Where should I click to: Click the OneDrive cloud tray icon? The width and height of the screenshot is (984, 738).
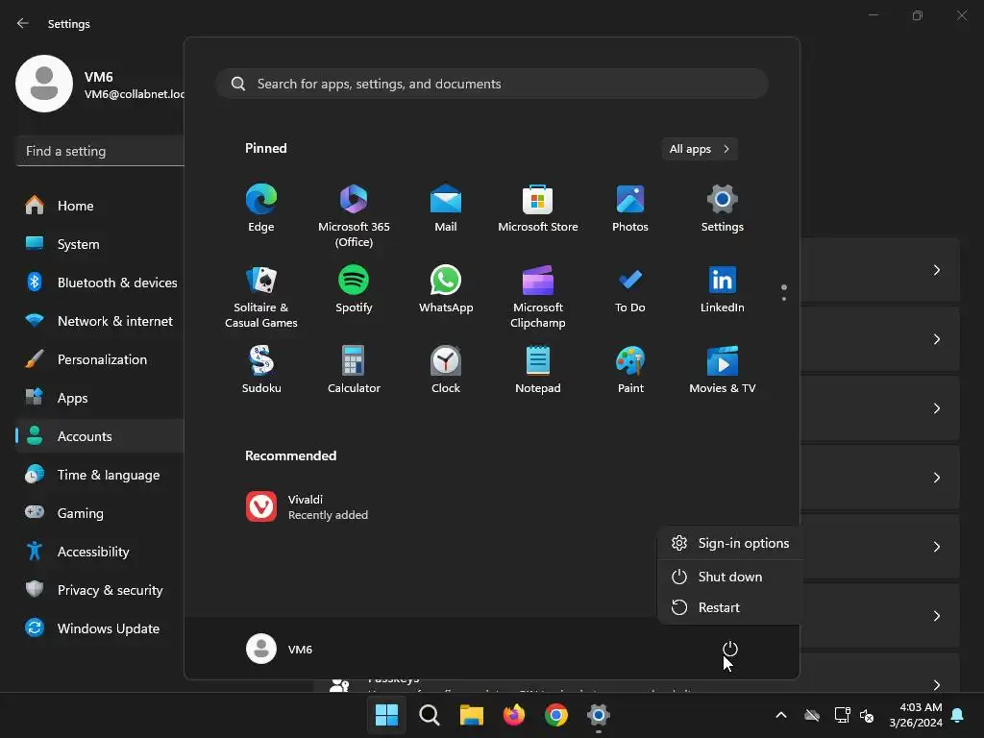pos(812,715)
